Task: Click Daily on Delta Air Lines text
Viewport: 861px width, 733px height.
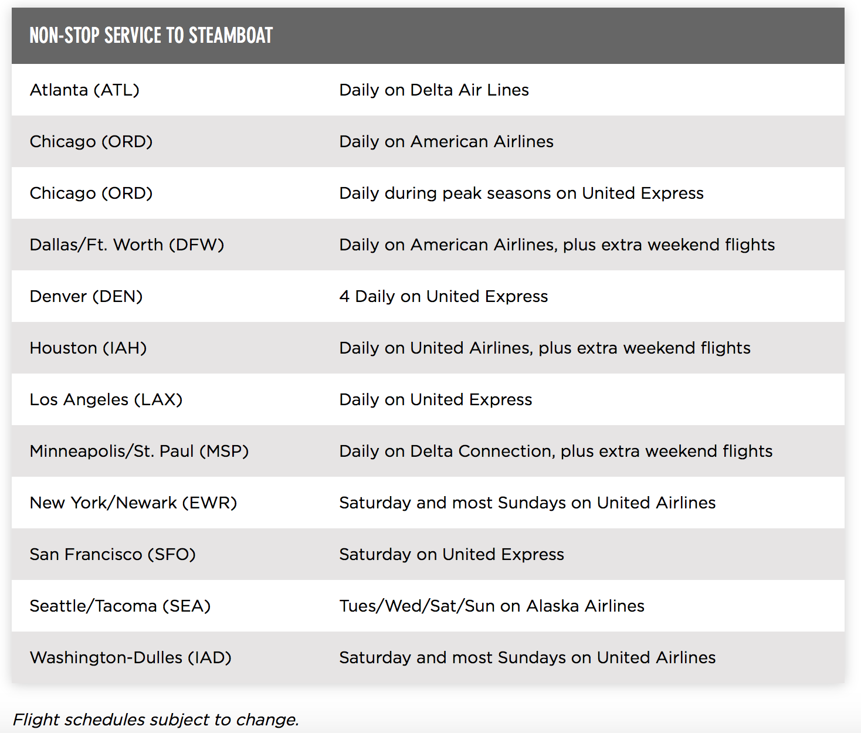Action: (434, 90)
